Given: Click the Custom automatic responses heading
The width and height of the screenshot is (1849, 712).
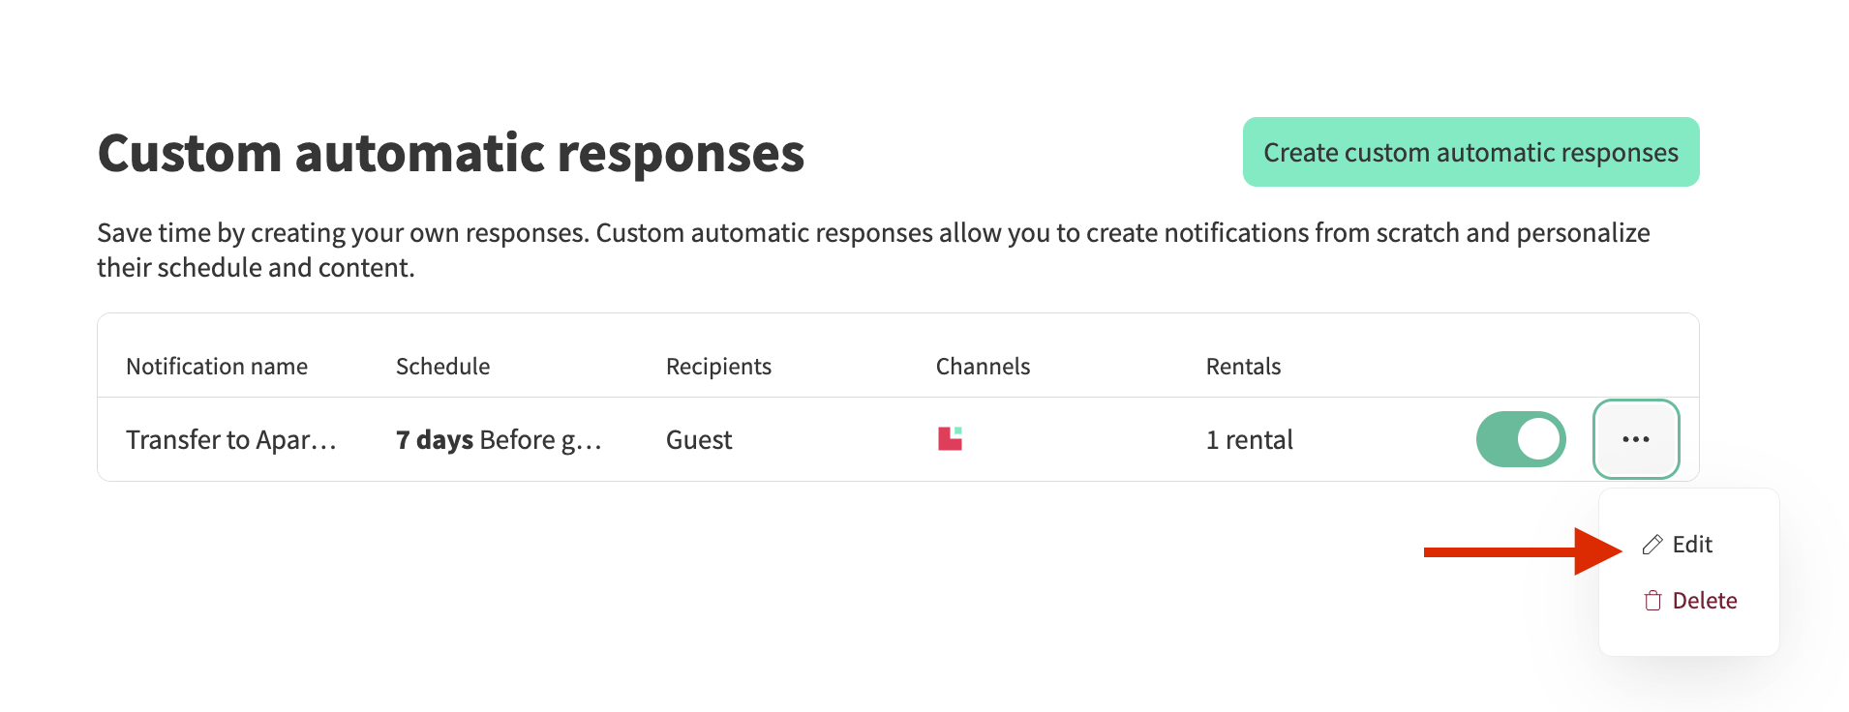Looking at the screenshot, I should click(451, 154).
